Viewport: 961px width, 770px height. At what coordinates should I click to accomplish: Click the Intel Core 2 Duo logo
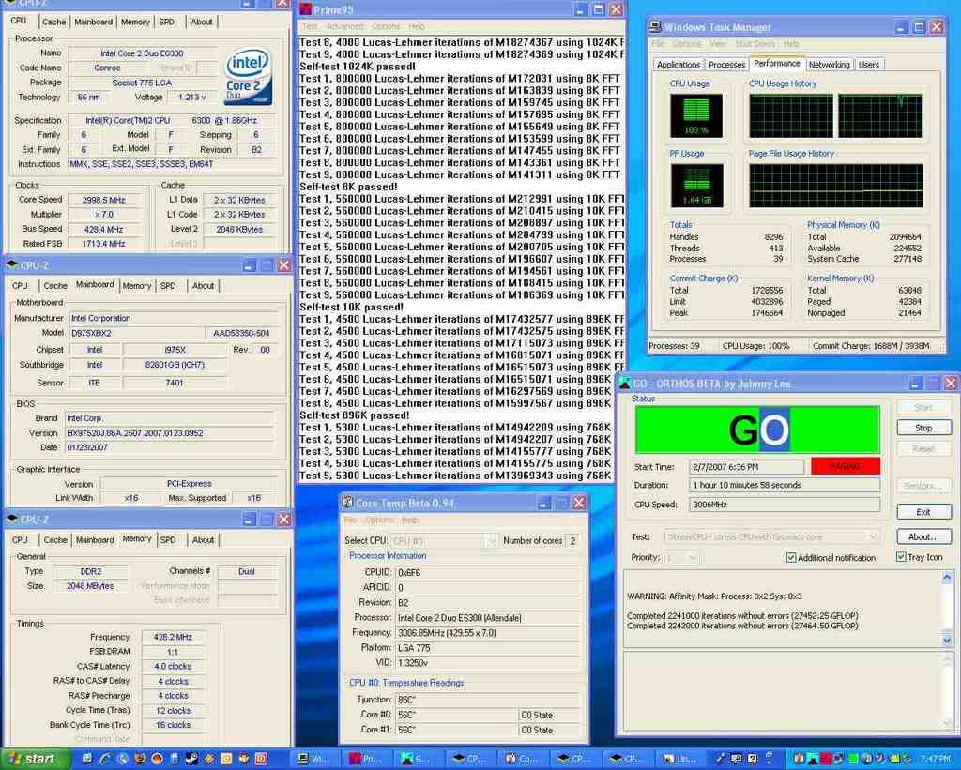(249, 77)
